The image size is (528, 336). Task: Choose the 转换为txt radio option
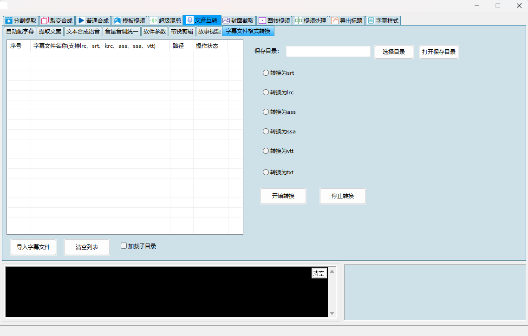pyautogui.click(x=266, y=172)
